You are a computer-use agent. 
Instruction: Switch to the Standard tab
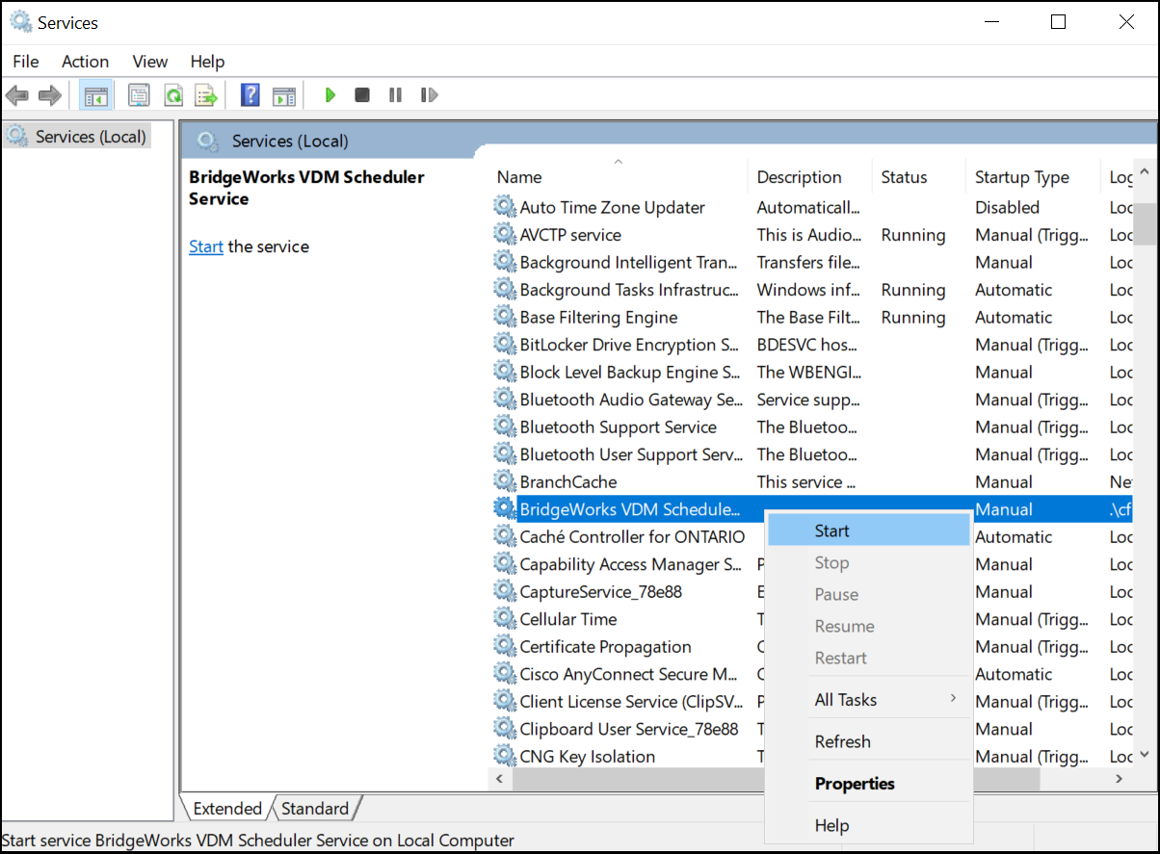pos(315,808)
